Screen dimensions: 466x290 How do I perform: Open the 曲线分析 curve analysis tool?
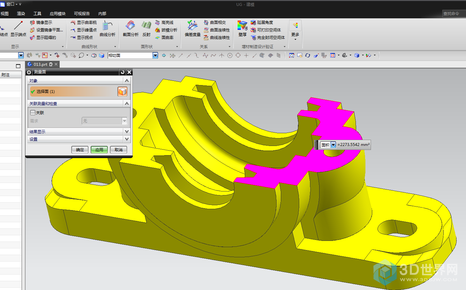click(x=107, y=29)
